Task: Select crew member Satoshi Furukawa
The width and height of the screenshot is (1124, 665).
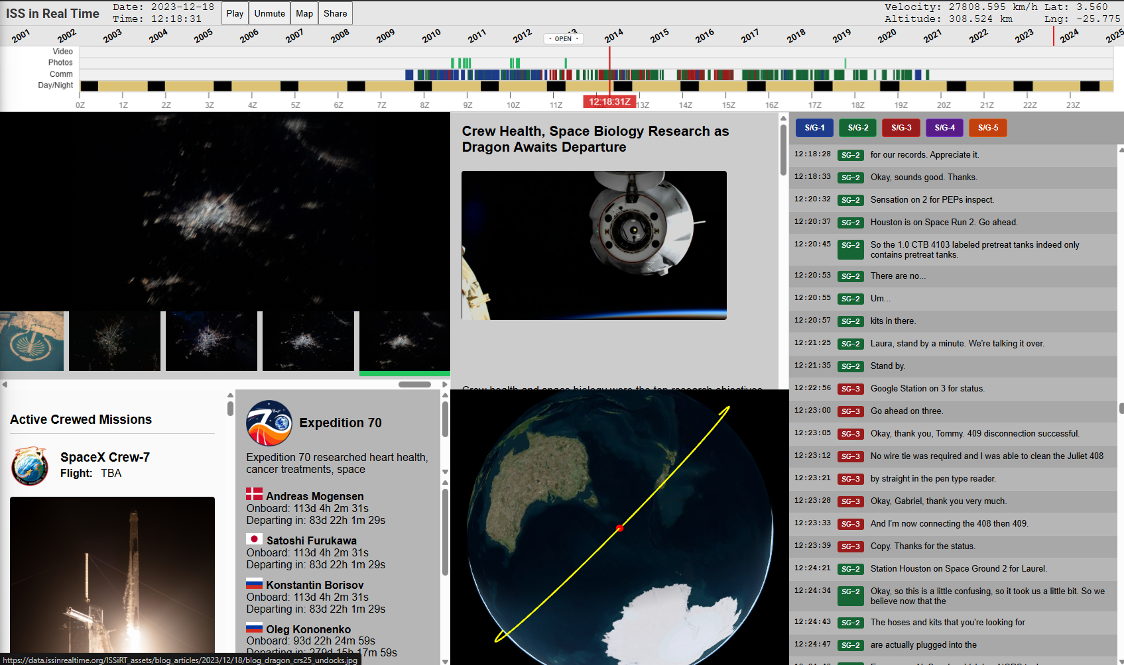Action: coord(312,540)
